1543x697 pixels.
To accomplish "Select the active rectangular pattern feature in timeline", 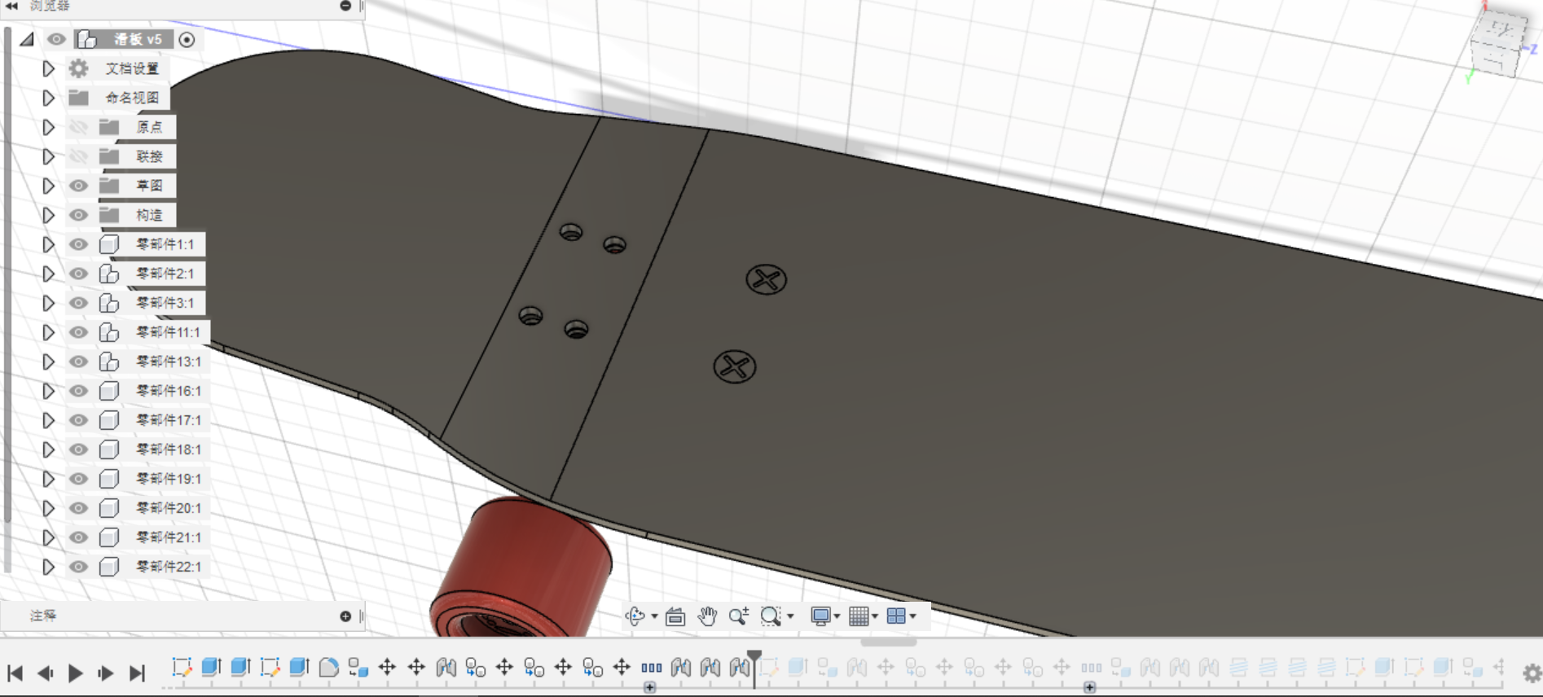I will (651, 668).
